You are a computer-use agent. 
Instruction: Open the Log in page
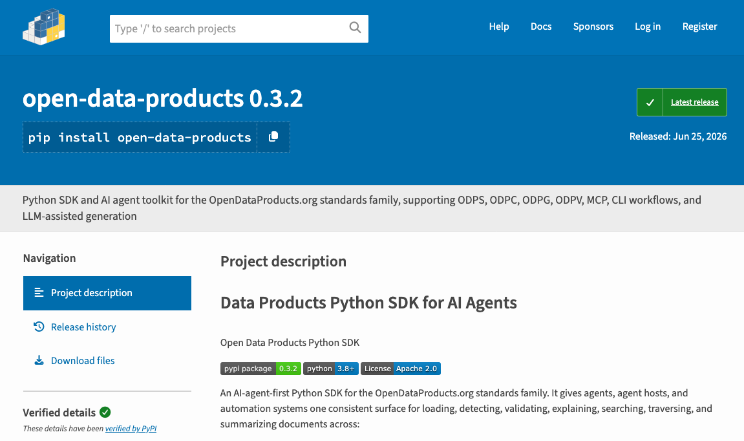[x=648, y=27]
